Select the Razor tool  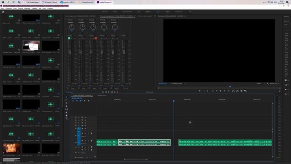(x=66, y=106)
